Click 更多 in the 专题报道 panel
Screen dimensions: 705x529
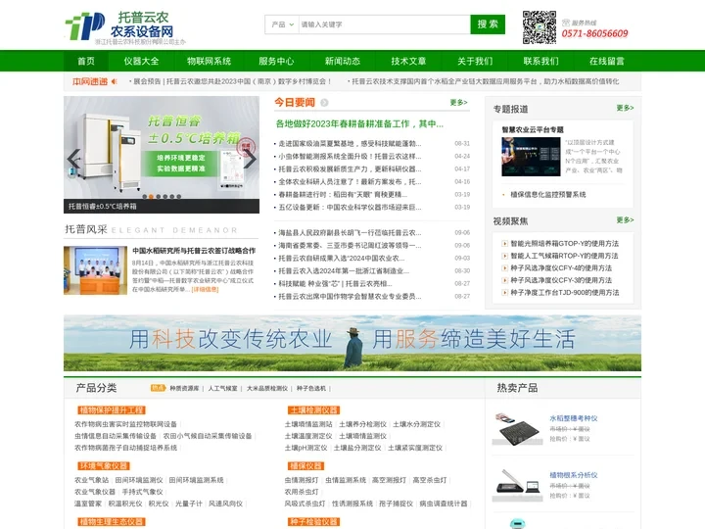625,108
